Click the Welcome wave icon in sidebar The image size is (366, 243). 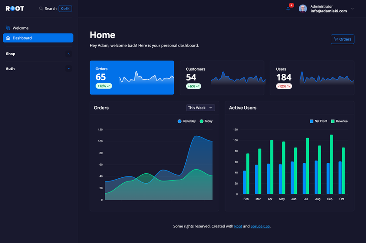(x=8, y=28)
